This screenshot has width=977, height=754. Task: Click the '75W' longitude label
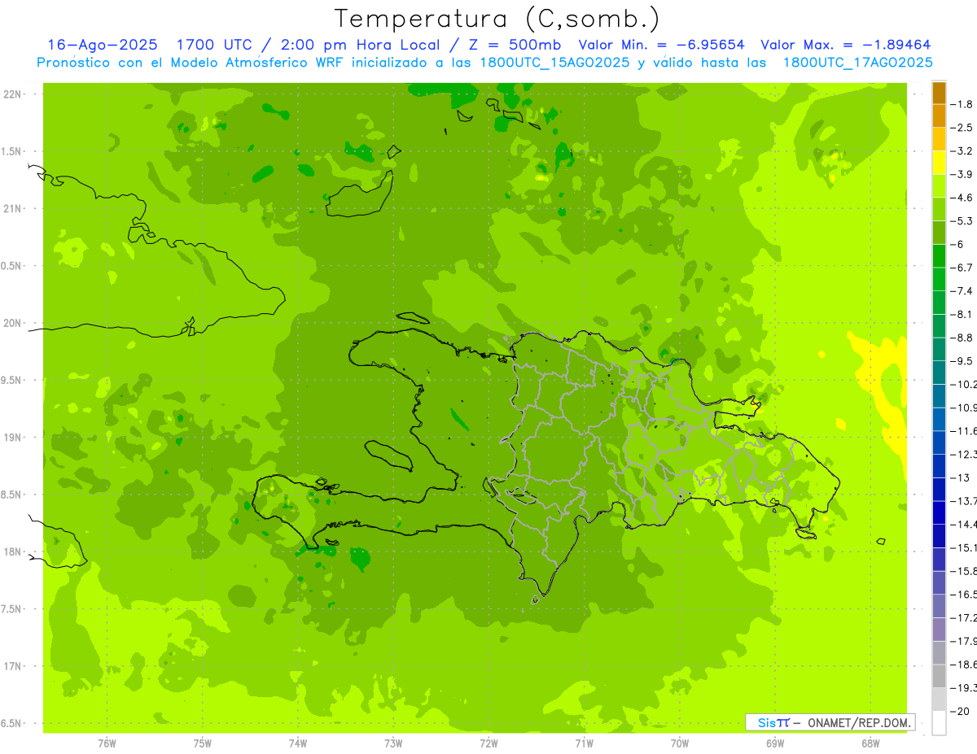tap(203, 743)
